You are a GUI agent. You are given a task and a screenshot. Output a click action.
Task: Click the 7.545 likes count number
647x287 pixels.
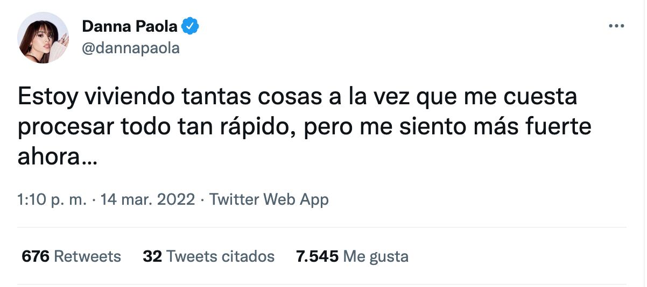(318, 256)
